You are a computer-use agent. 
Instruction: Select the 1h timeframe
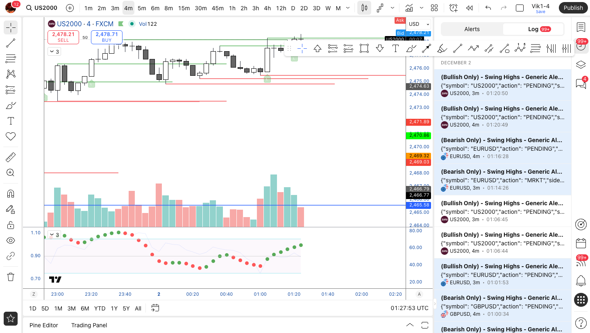(232, 8)
